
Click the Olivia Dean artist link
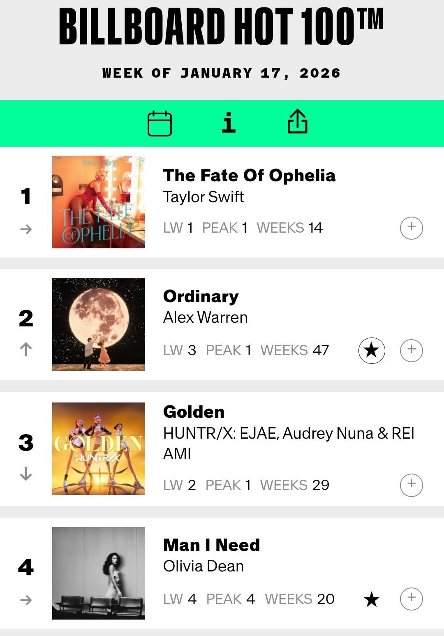pos(203,566)
